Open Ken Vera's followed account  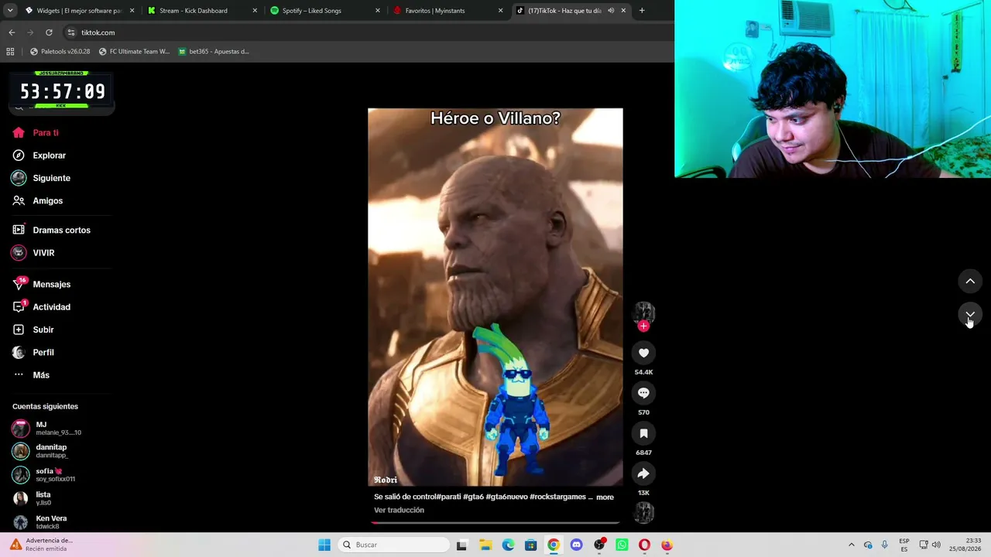39,521
